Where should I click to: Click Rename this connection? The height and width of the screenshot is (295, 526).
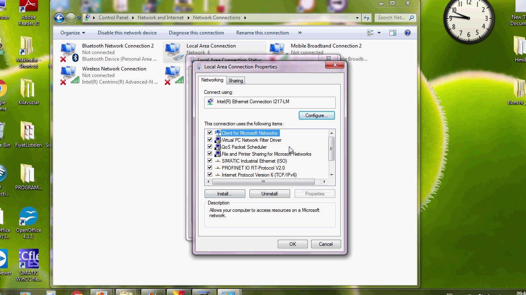[263, 33]
